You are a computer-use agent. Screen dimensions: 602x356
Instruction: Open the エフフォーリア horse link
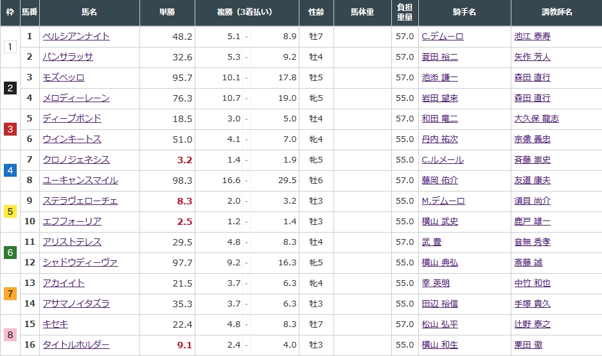[x=71, y=222]
